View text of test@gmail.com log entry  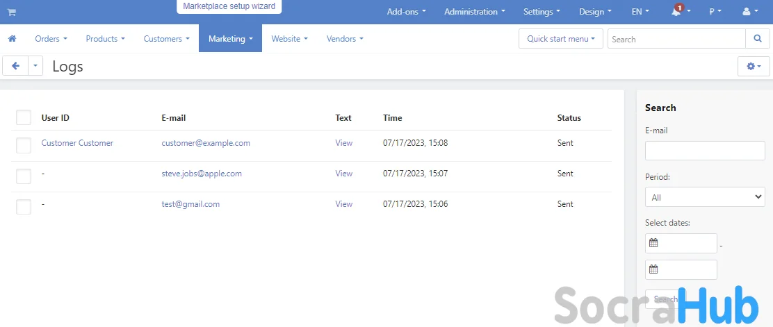tap(343, 204)
